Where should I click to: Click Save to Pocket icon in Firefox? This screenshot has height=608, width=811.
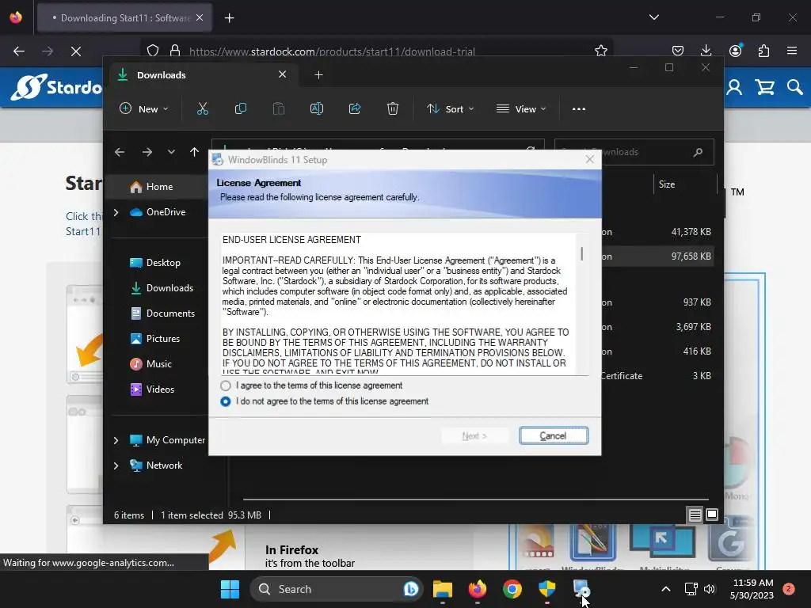[x=678, y=51]
